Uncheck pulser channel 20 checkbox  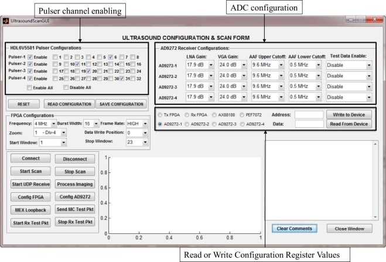(88, 71)
